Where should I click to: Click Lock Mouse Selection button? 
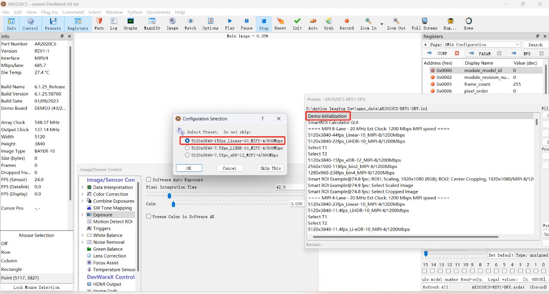coord(36,288)
